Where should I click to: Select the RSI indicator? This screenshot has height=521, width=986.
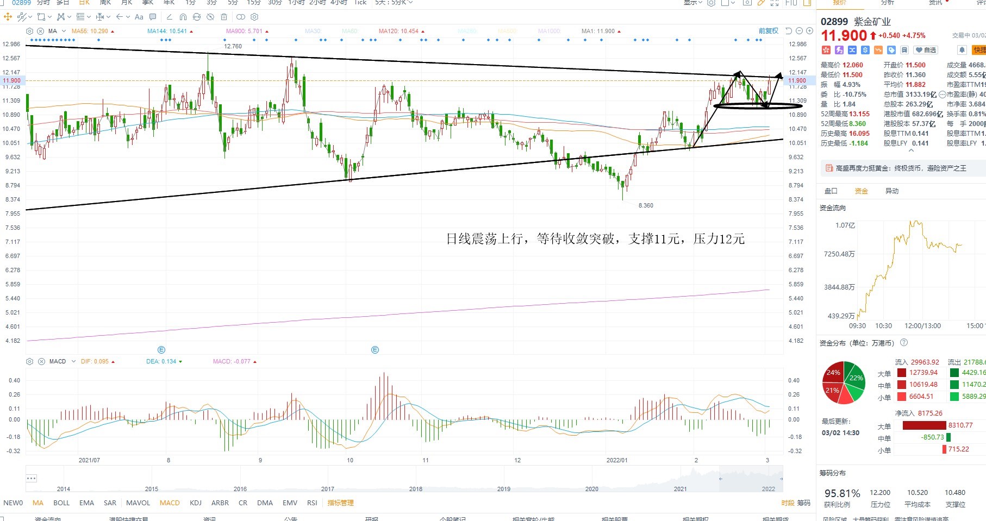tap(312, 503)
